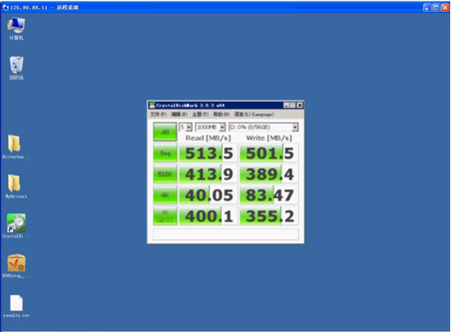Select the CrystalDiskMark desktop shortcut
451x332 pixels.
pos(16,225)
